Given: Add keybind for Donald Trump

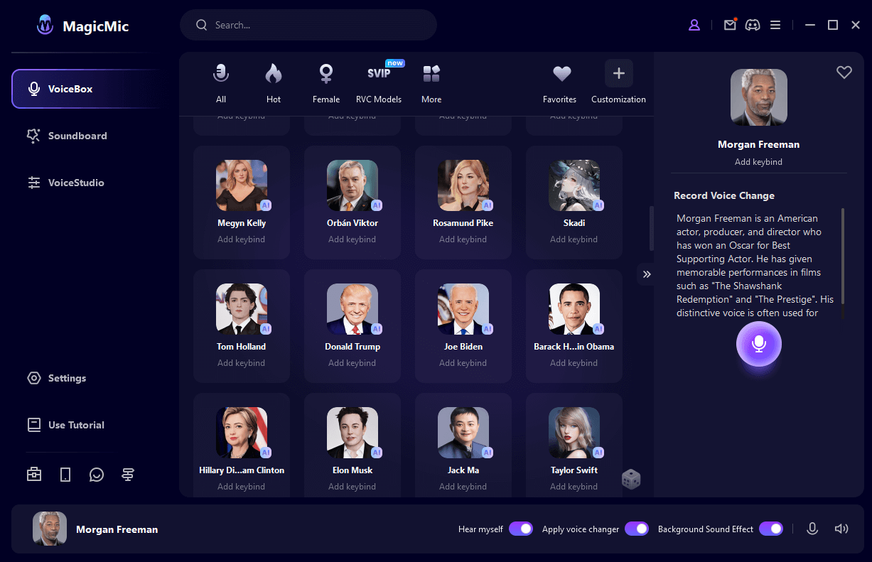Looking at the screenshot, I should (x=352, y=363).
